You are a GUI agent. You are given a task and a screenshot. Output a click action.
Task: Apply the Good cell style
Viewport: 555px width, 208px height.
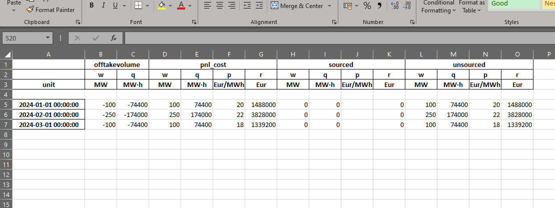tap(513, 3)
